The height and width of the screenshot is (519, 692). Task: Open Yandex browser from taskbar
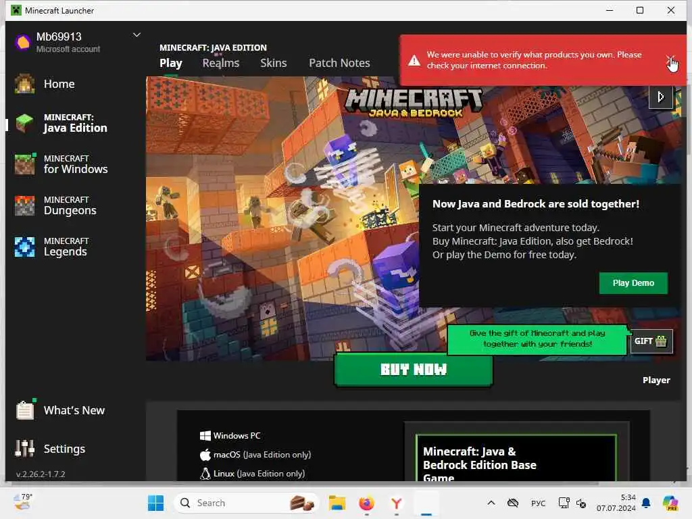click(x=396, y=503)
